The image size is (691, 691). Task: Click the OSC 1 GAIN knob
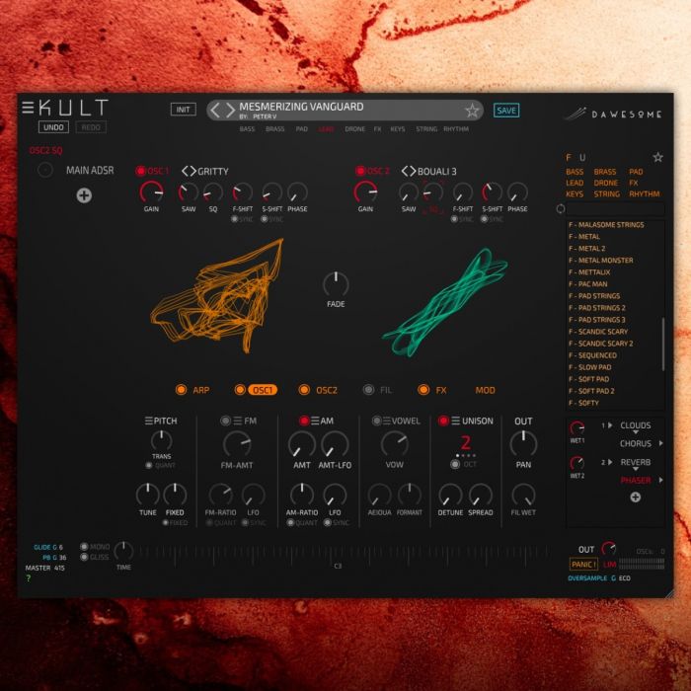(x=151, y=192)
